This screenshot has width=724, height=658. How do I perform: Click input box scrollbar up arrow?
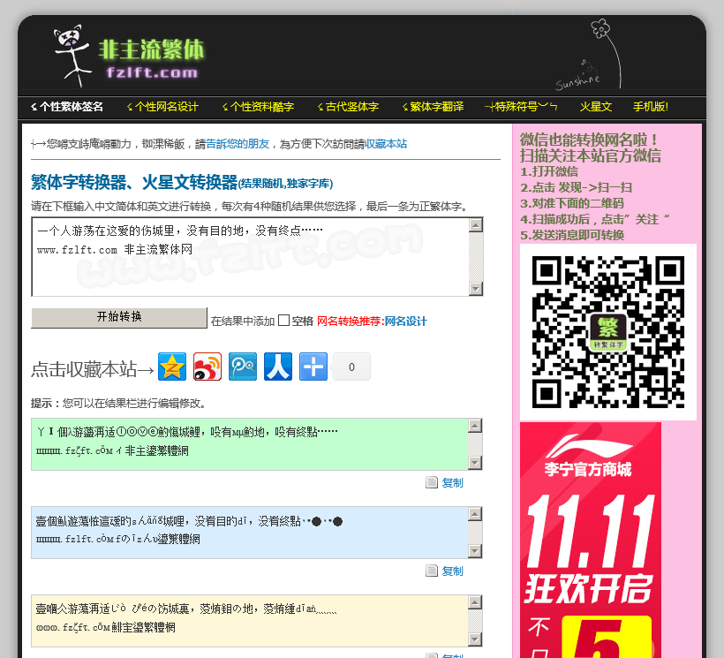476,225
